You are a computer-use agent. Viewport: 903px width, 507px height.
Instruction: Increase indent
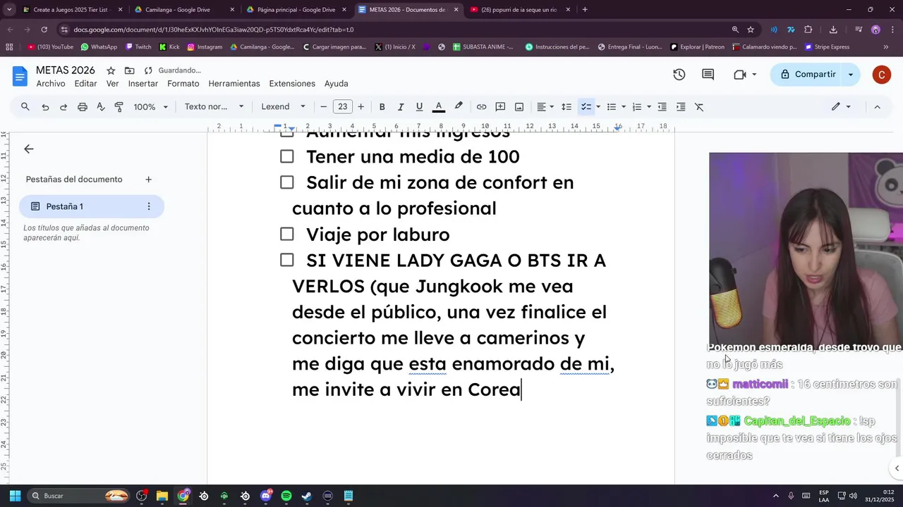coord(681,107)
